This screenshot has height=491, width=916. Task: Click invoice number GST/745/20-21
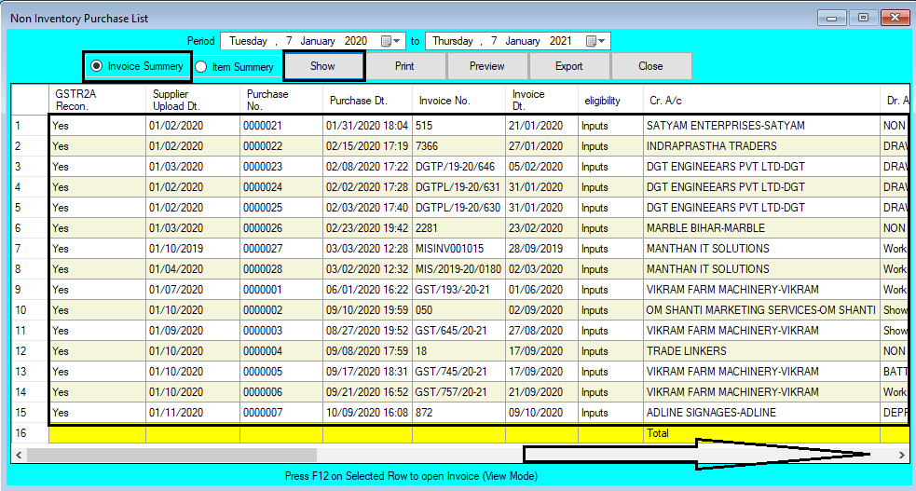point(458,372)
